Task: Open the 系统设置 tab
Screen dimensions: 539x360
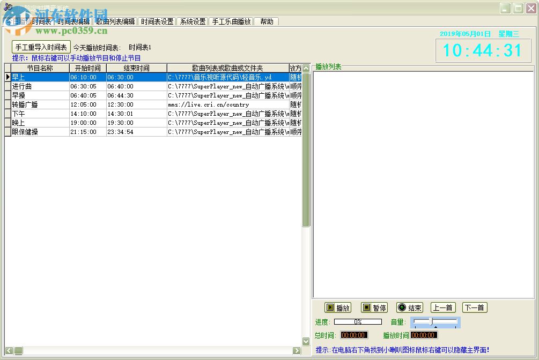Action: tap(193, 21)
